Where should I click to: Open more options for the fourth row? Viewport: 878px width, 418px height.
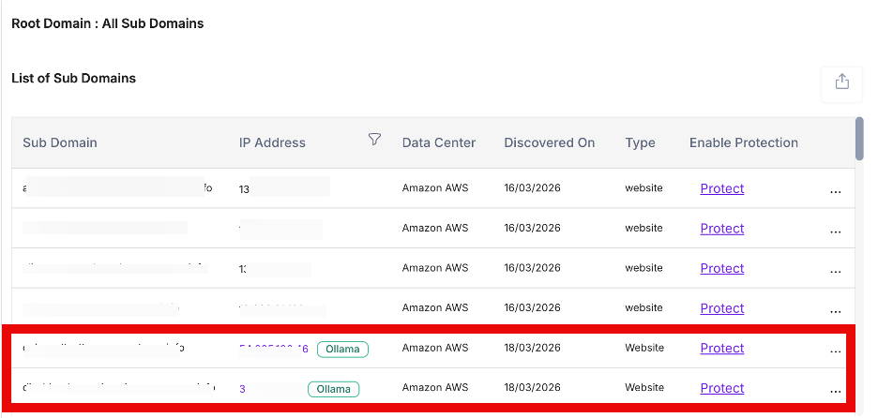coord(835,310)
